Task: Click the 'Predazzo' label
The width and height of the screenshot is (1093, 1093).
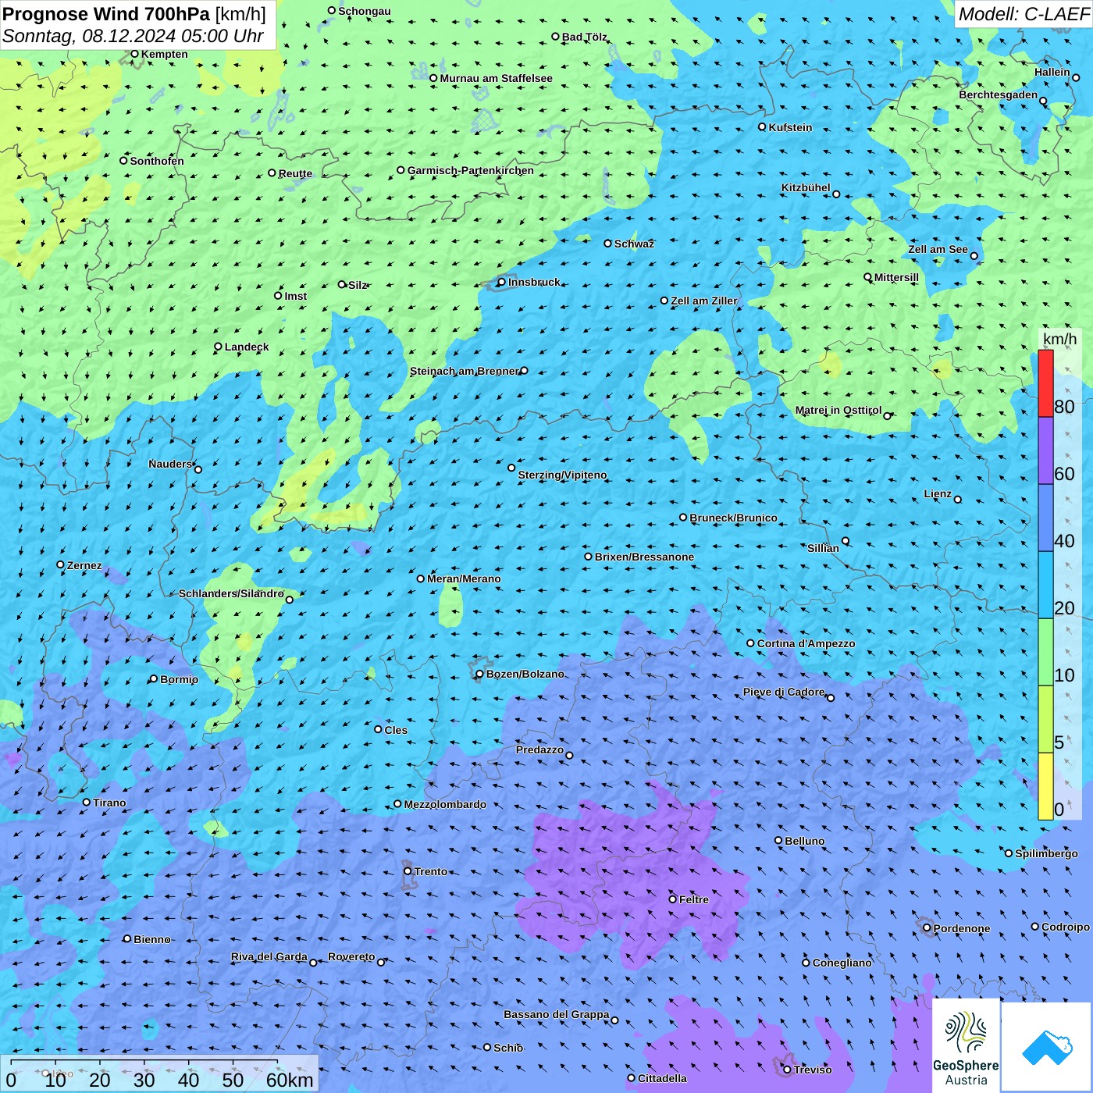Action: [539, 749]
